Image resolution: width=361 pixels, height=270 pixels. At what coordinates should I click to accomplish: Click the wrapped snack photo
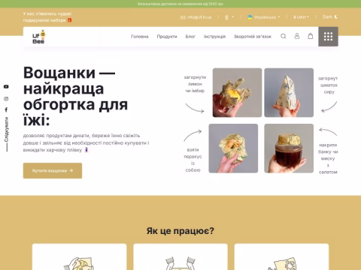pos(233,148)
